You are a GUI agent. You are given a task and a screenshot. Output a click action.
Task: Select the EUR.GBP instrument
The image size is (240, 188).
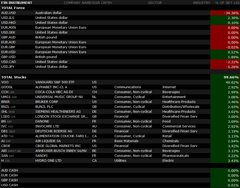(8, 47)
